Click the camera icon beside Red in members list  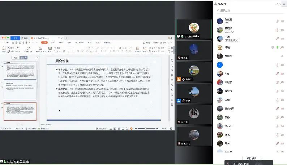click(x=282, y=73)
